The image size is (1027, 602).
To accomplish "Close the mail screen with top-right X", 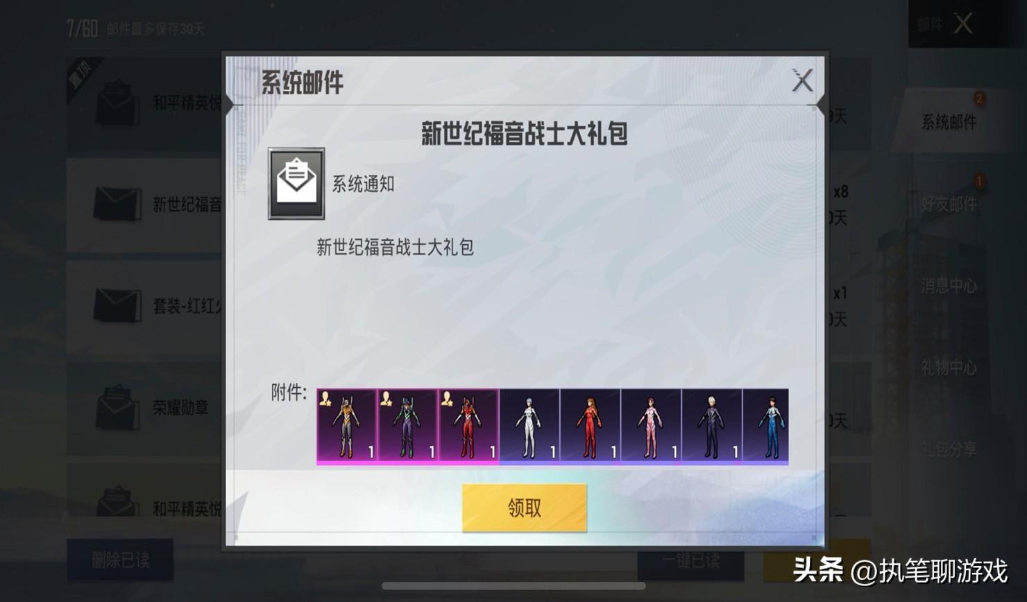I will [x=963, y=24].
